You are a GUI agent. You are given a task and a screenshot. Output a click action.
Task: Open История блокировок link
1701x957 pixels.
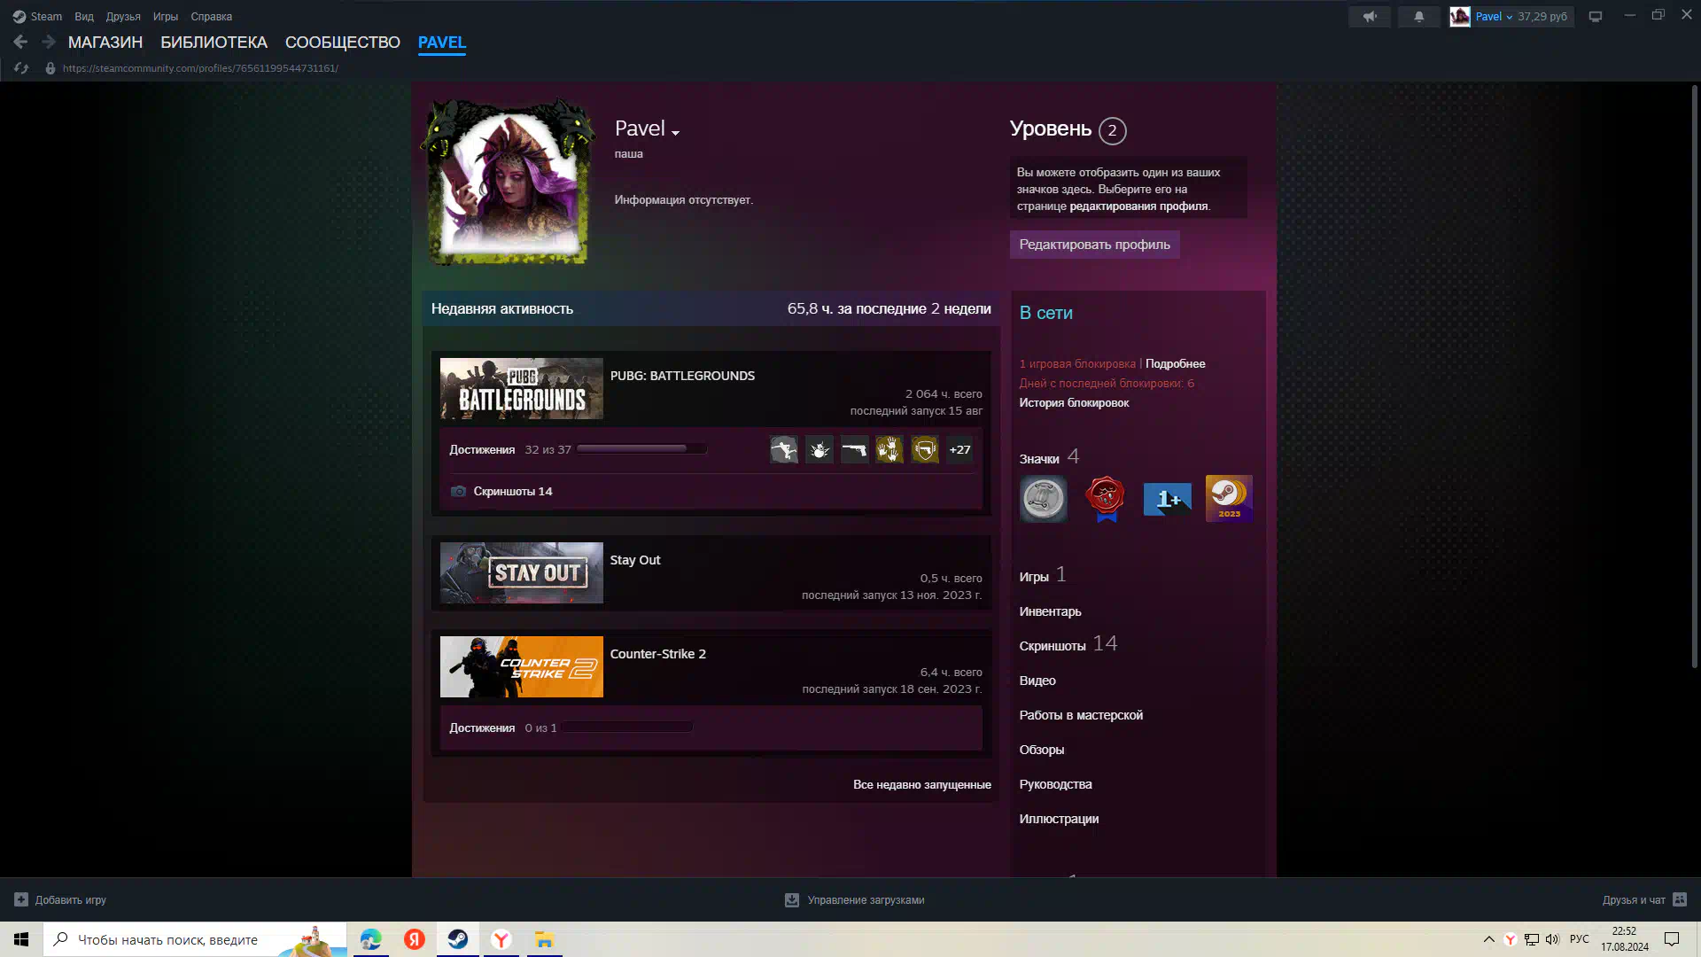pos(1074,402)
